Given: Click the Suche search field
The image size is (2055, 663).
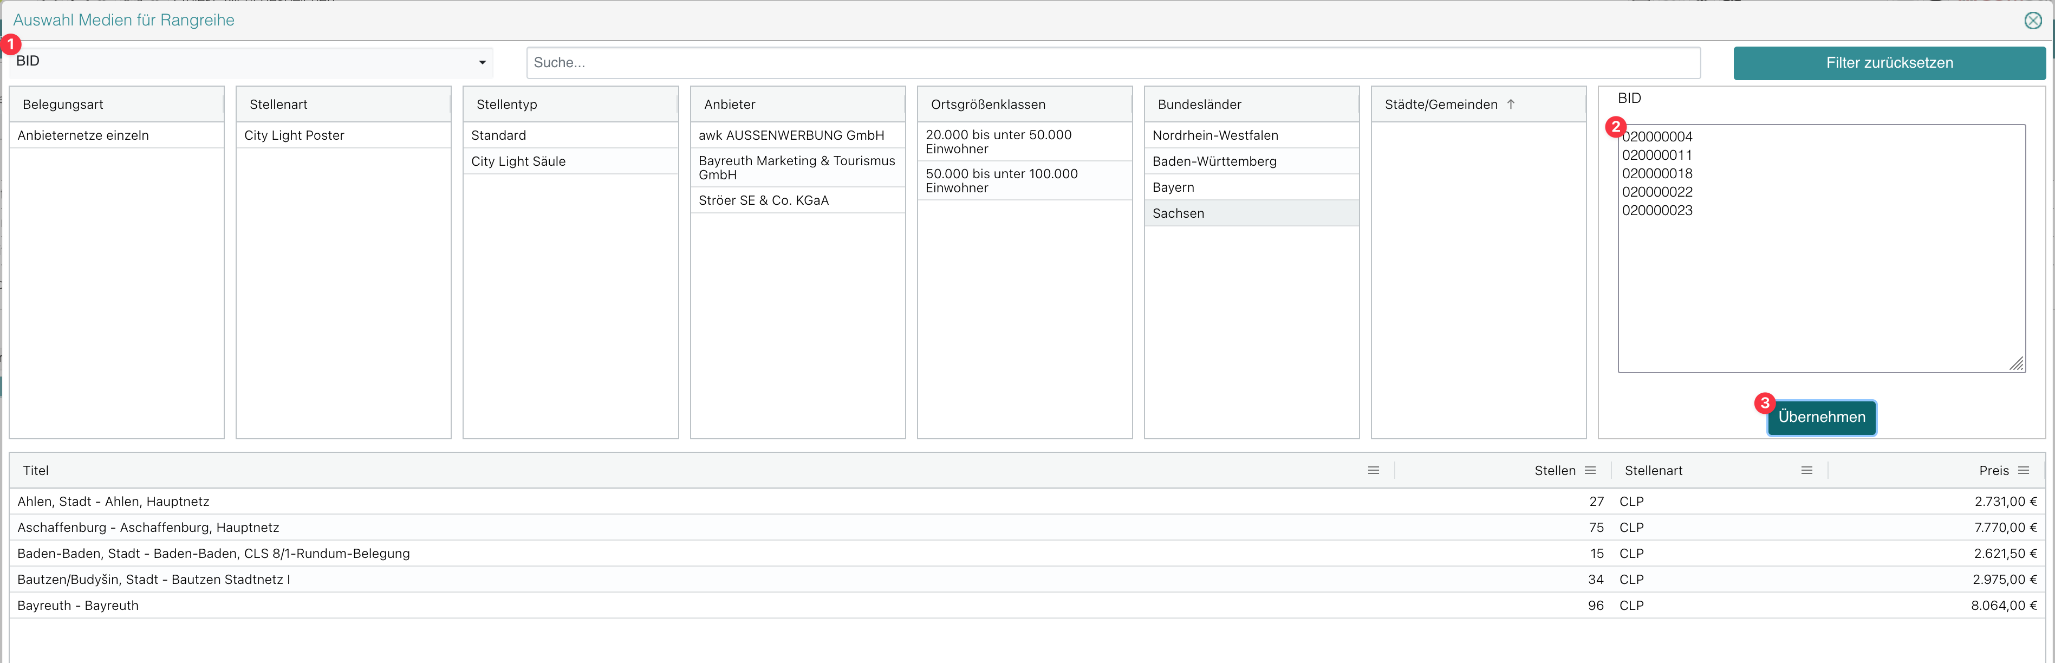Looking at the screenshot, I should (1113, 62).
